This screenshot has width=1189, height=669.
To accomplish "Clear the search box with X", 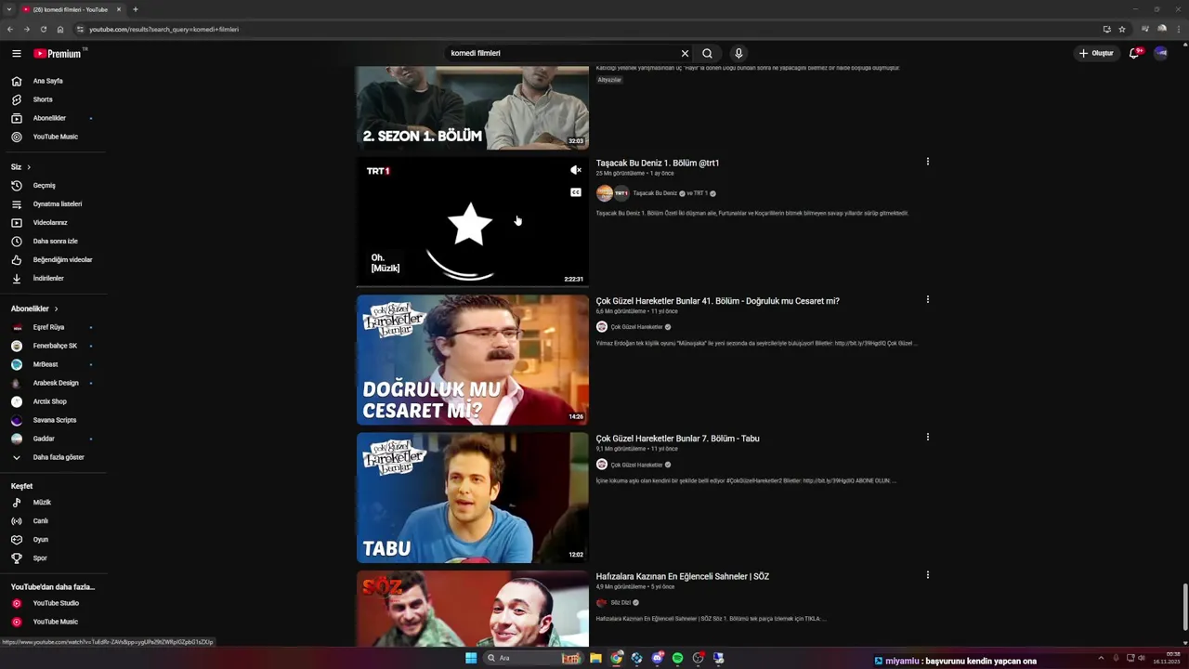I will 685,53.
